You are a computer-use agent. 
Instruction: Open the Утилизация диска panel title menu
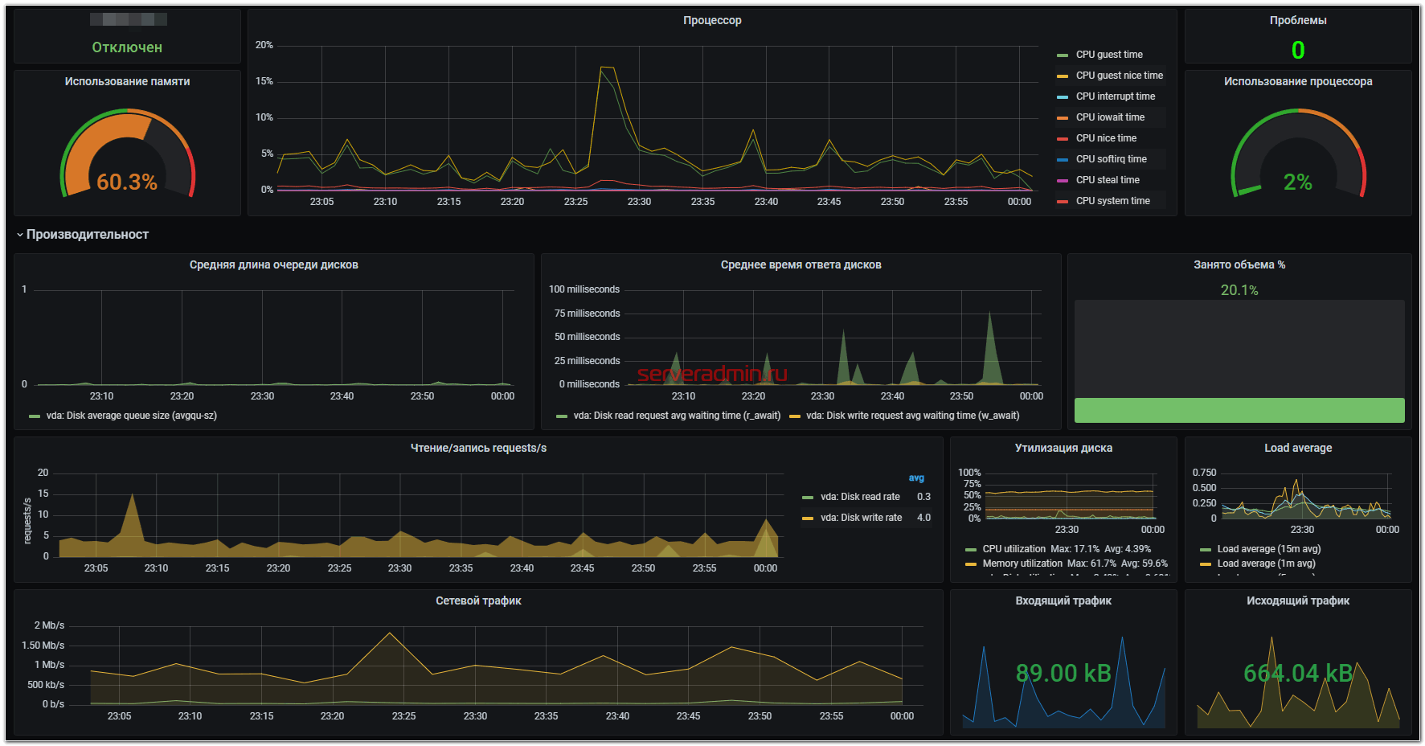1063,448
